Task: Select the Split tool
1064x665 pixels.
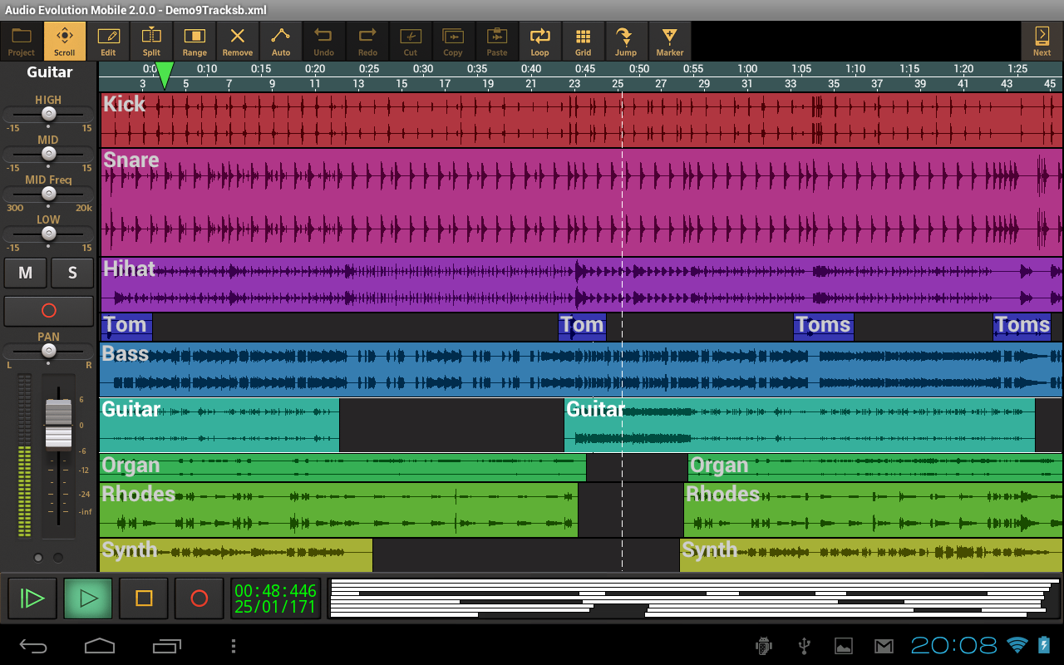Action: (x=151, y=40)
